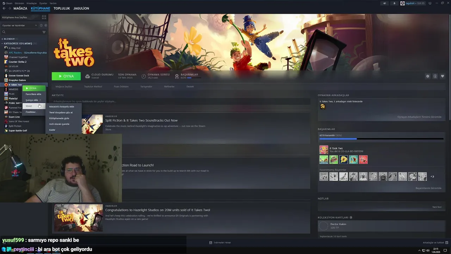Click the download manager icon beside İndirmeleri Yönet
This screenshot has height=254, width=451.
211,243
